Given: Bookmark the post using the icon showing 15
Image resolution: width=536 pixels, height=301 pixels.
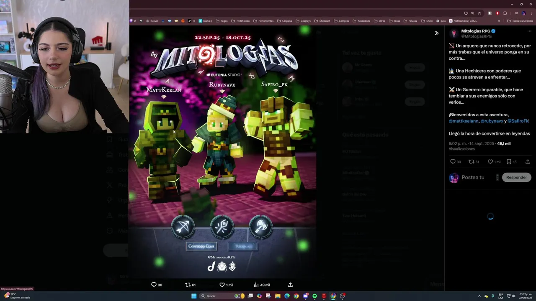Looking at the screenshot, I should pyautogui.click(x=509, y=162).
